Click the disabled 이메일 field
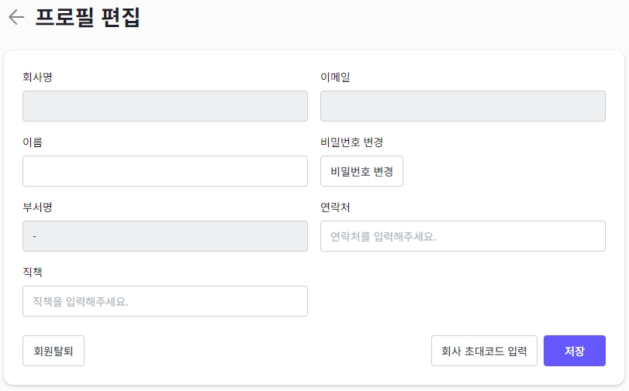The width and height of the screenshot is (629, 391). point(462,106)
